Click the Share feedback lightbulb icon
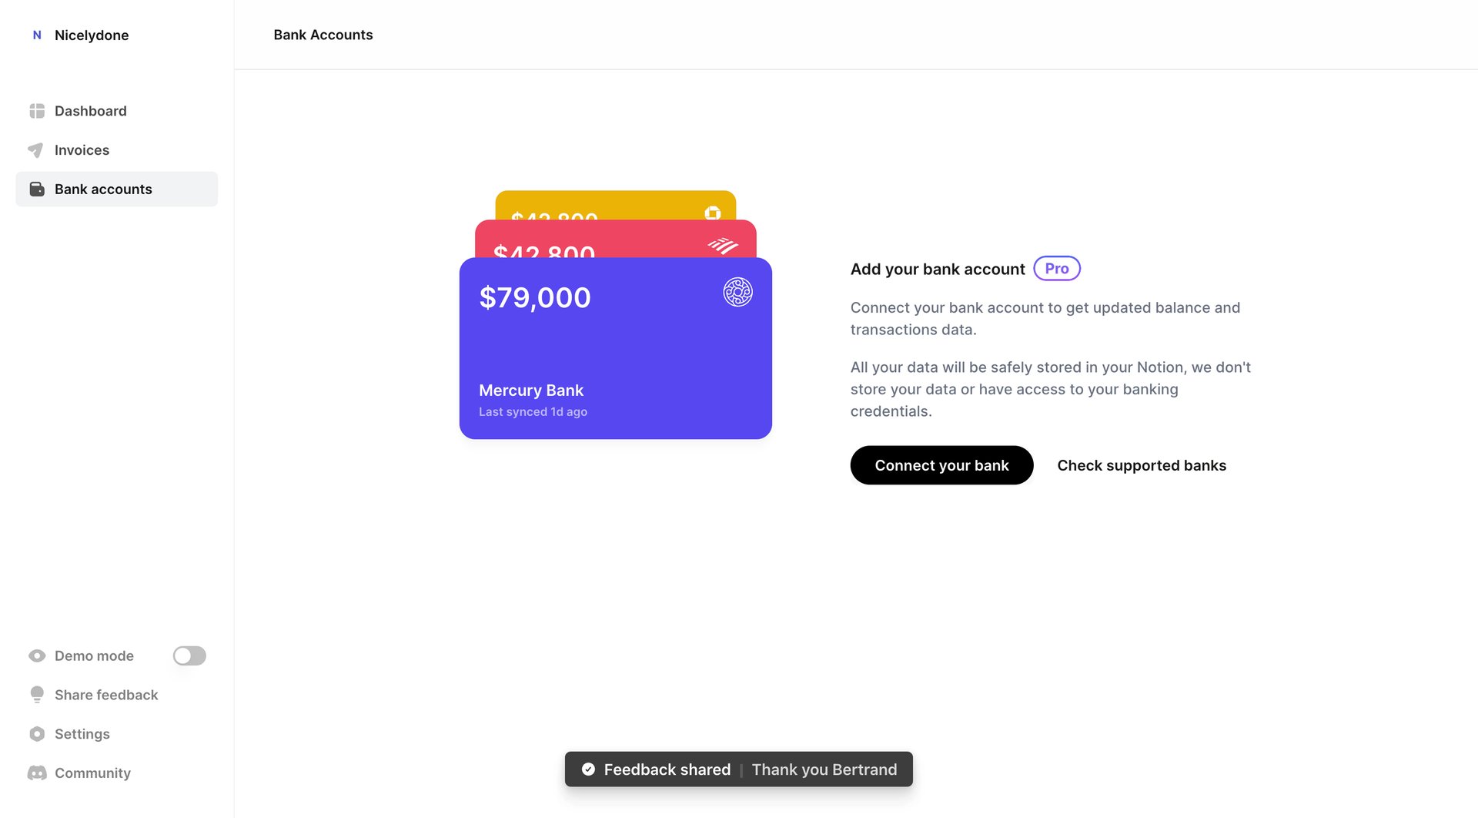Screen dimensions: 1478x818 [36, 694]
